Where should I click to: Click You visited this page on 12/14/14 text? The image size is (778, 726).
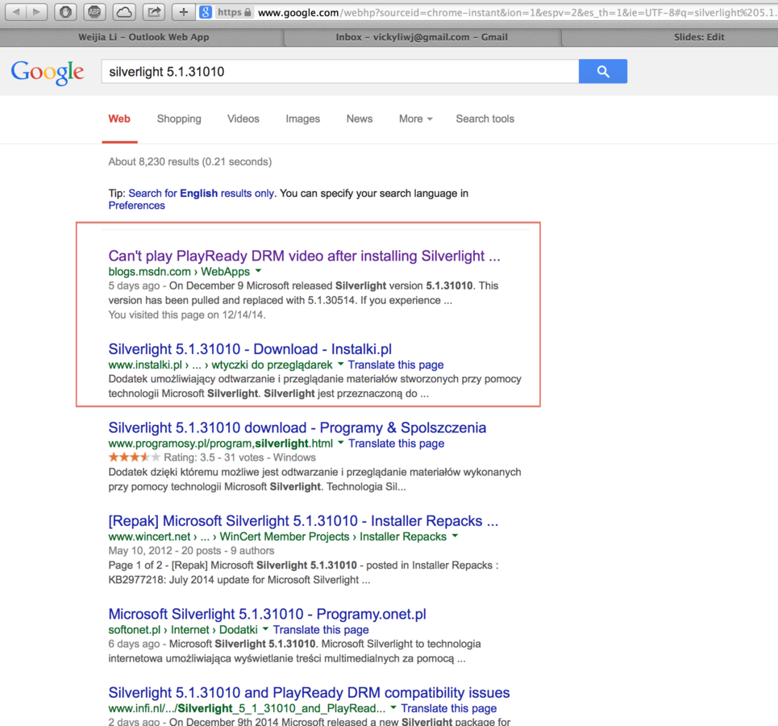pos(187,315)
